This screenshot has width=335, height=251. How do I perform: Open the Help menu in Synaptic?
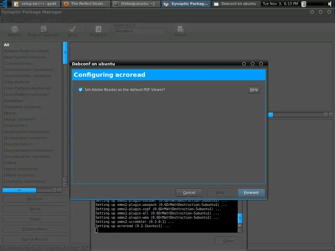71,20
